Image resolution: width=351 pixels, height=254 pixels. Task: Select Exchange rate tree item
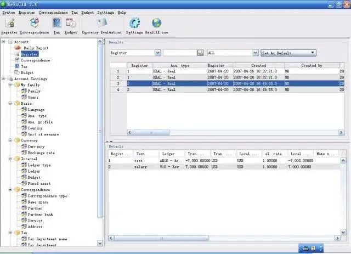[x=41, y=153]
